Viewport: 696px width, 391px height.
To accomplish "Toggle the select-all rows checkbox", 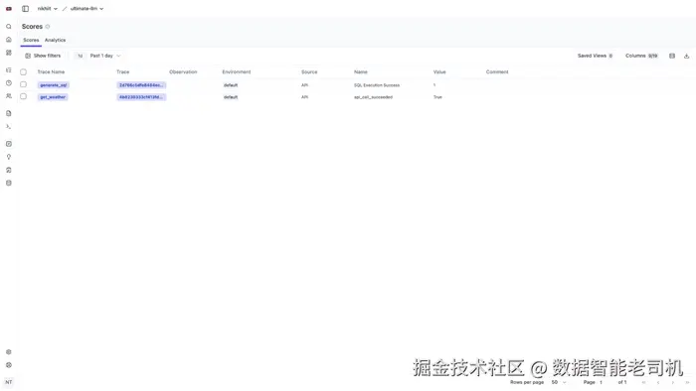I will pyautogui.click(x=24, y=71).
